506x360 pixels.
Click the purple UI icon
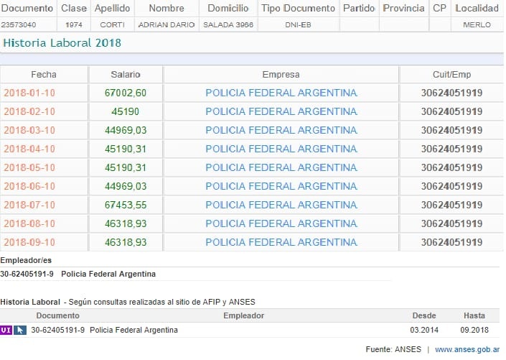(6, 330)
